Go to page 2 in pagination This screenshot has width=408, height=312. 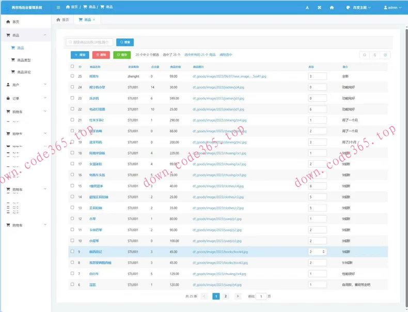(x=226, y=297)
